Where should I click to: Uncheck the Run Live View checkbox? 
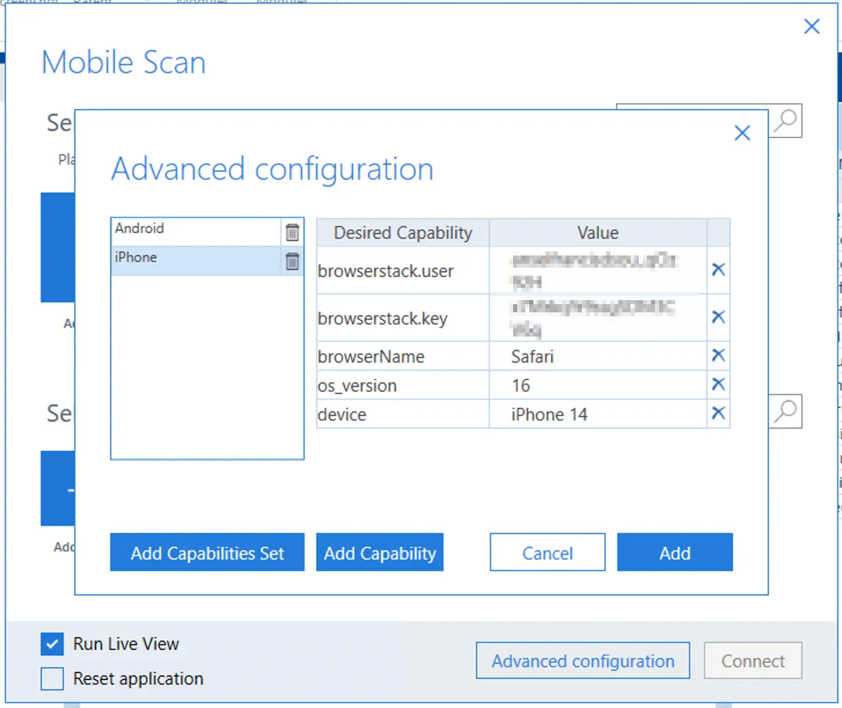52,644
